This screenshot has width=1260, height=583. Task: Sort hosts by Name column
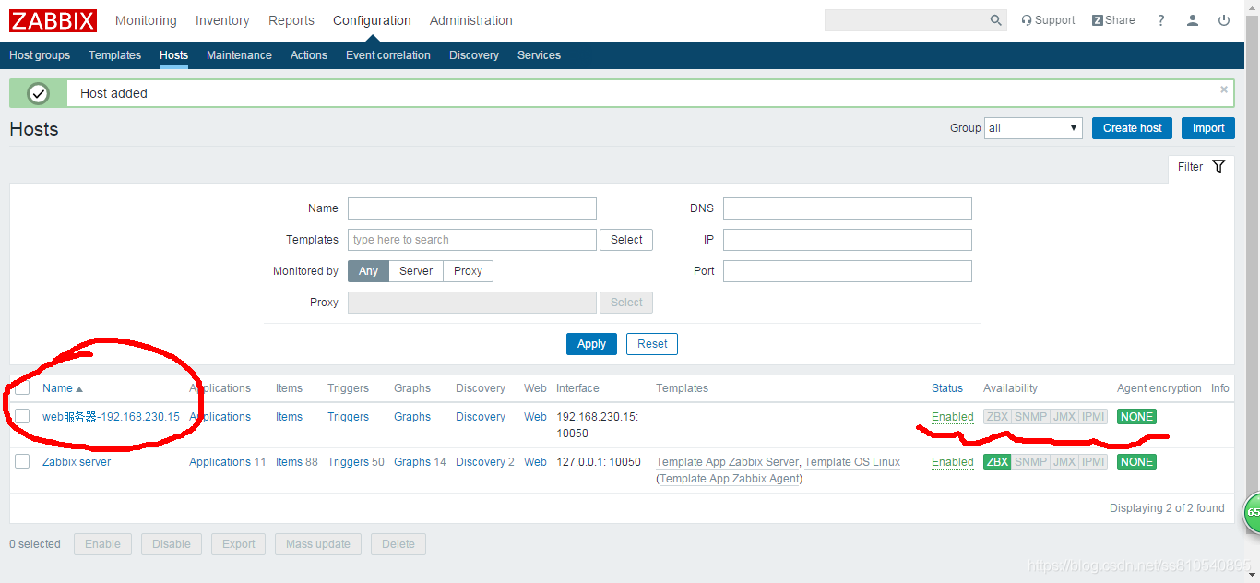pos(63,388)
